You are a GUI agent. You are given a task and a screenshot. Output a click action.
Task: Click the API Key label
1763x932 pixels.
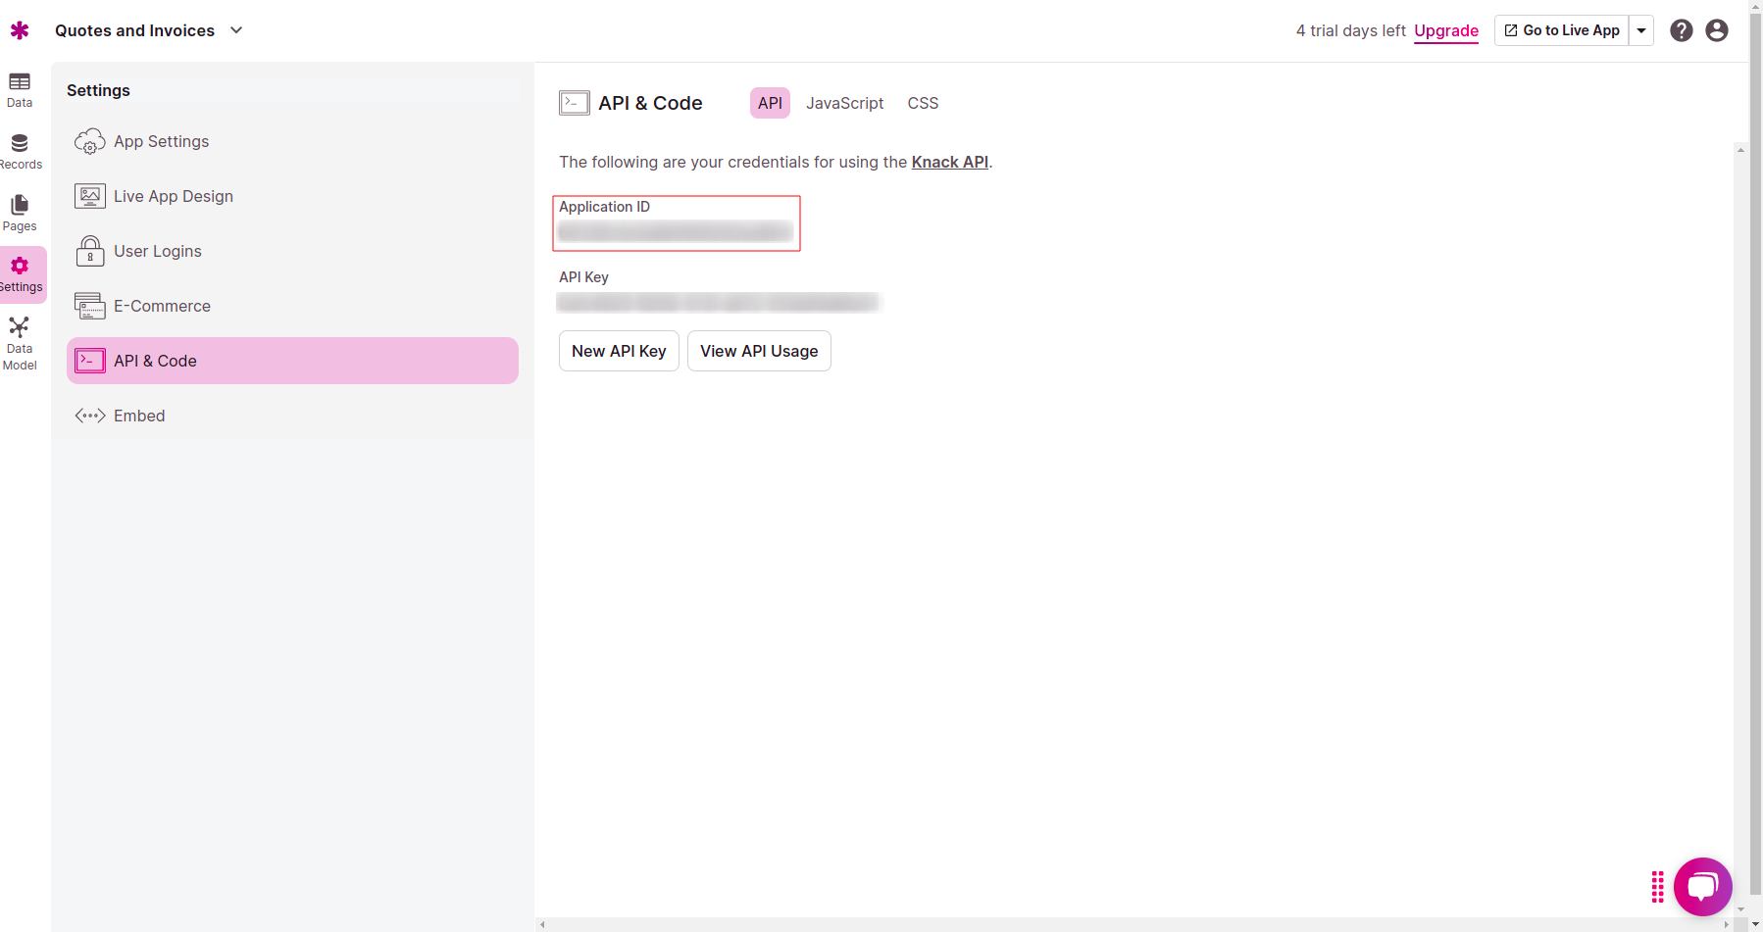click(583, 277)
